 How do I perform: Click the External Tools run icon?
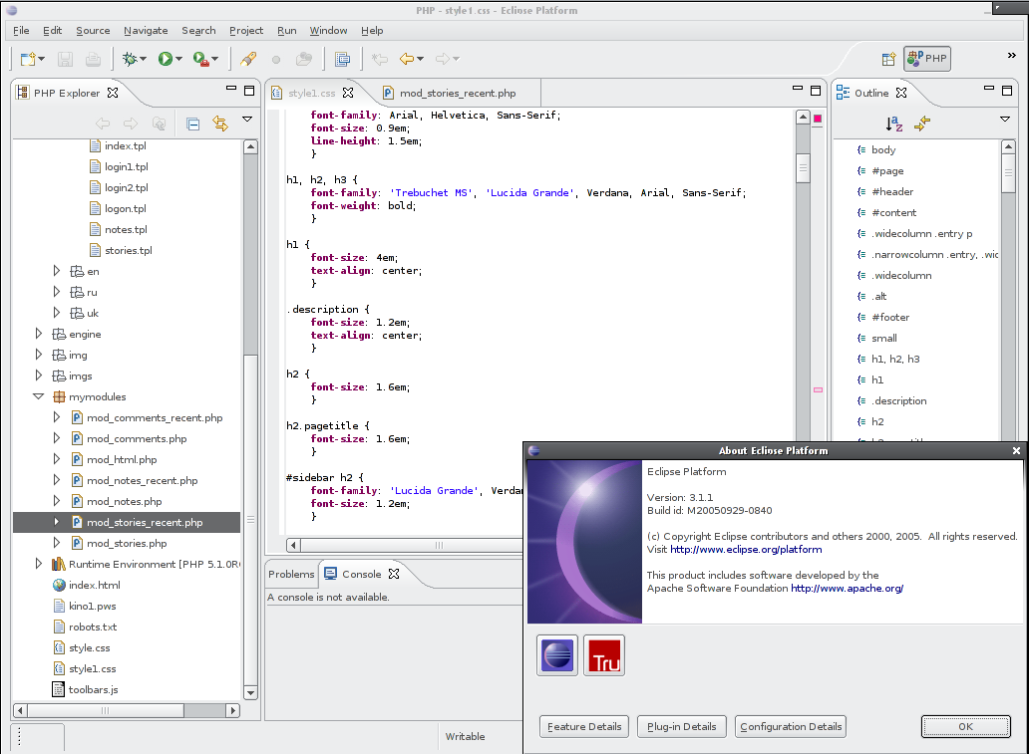pyautogui.click(x=200, y=59)
